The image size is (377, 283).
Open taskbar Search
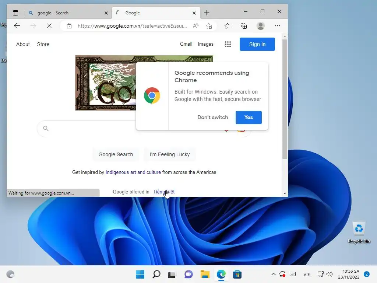point(156,274)
